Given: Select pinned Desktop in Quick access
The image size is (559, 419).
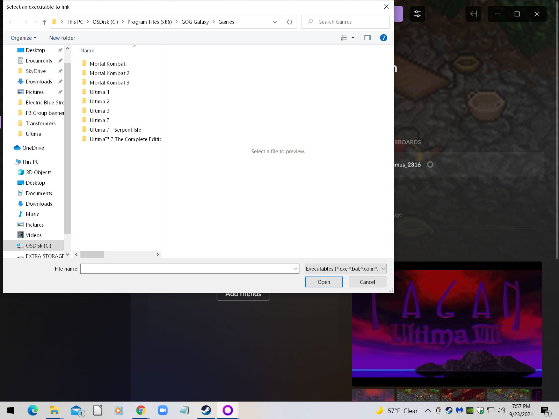Looking at the screenshot, I should coord(35,50).
